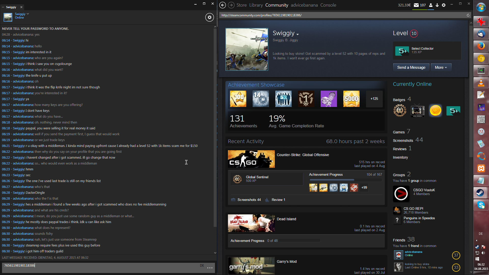
Task: Open Steam settings gear in top bar
Action: 444,5
